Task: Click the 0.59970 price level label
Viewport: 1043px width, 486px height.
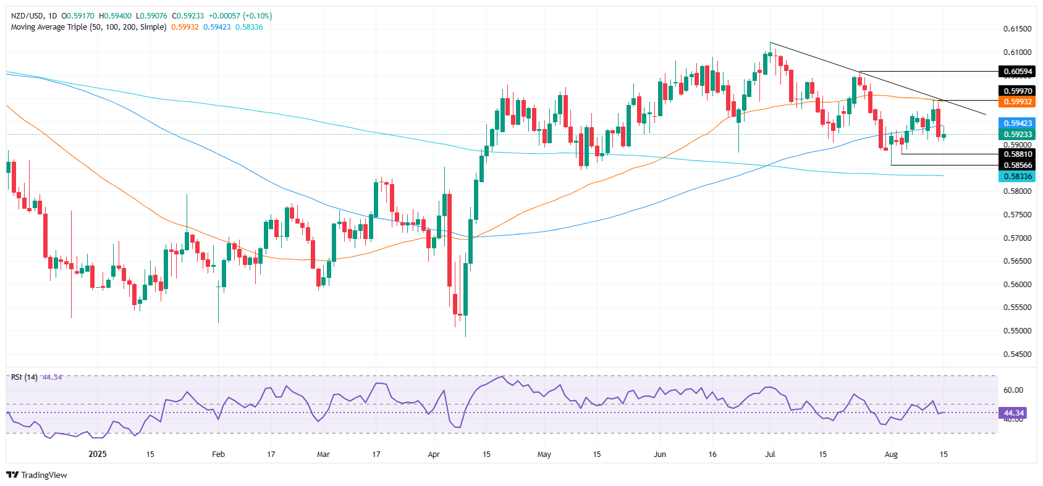Action: tap(1017, 91)
